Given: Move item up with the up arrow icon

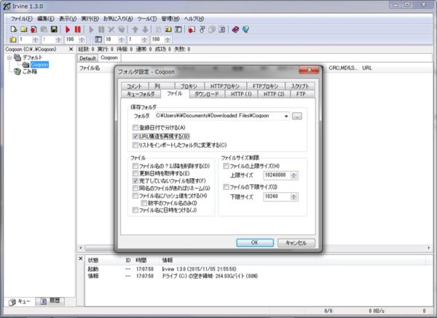Looking at the screenshot, I should coord(135,29).
